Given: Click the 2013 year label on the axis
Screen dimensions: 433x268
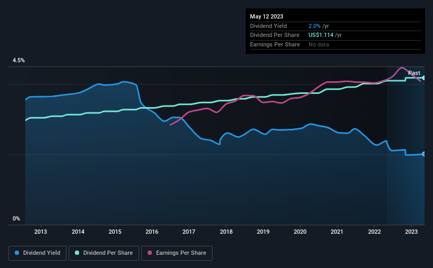Looking at the screenshot, I should (x=41, y=232).
